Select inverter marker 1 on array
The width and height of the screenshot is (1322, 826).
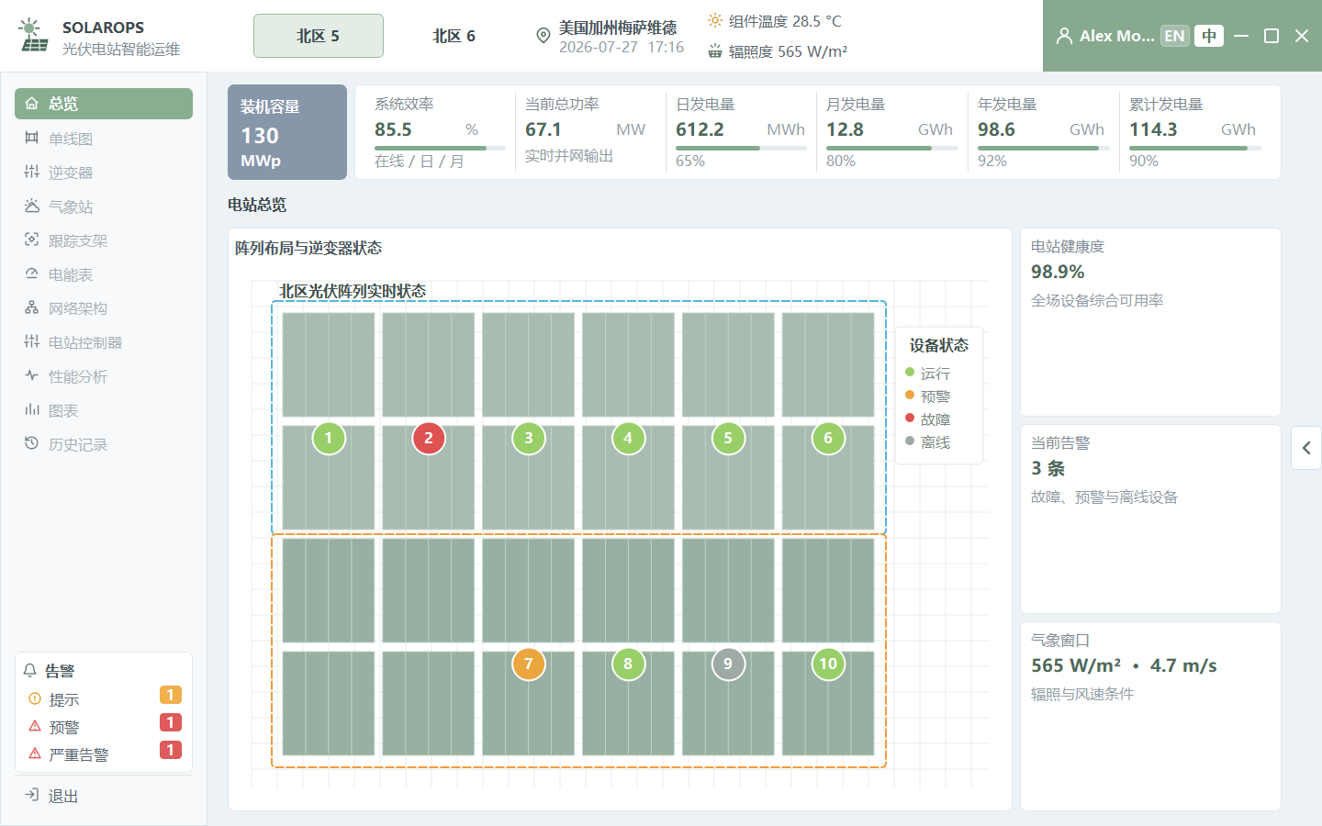click(x=329, y=438)
